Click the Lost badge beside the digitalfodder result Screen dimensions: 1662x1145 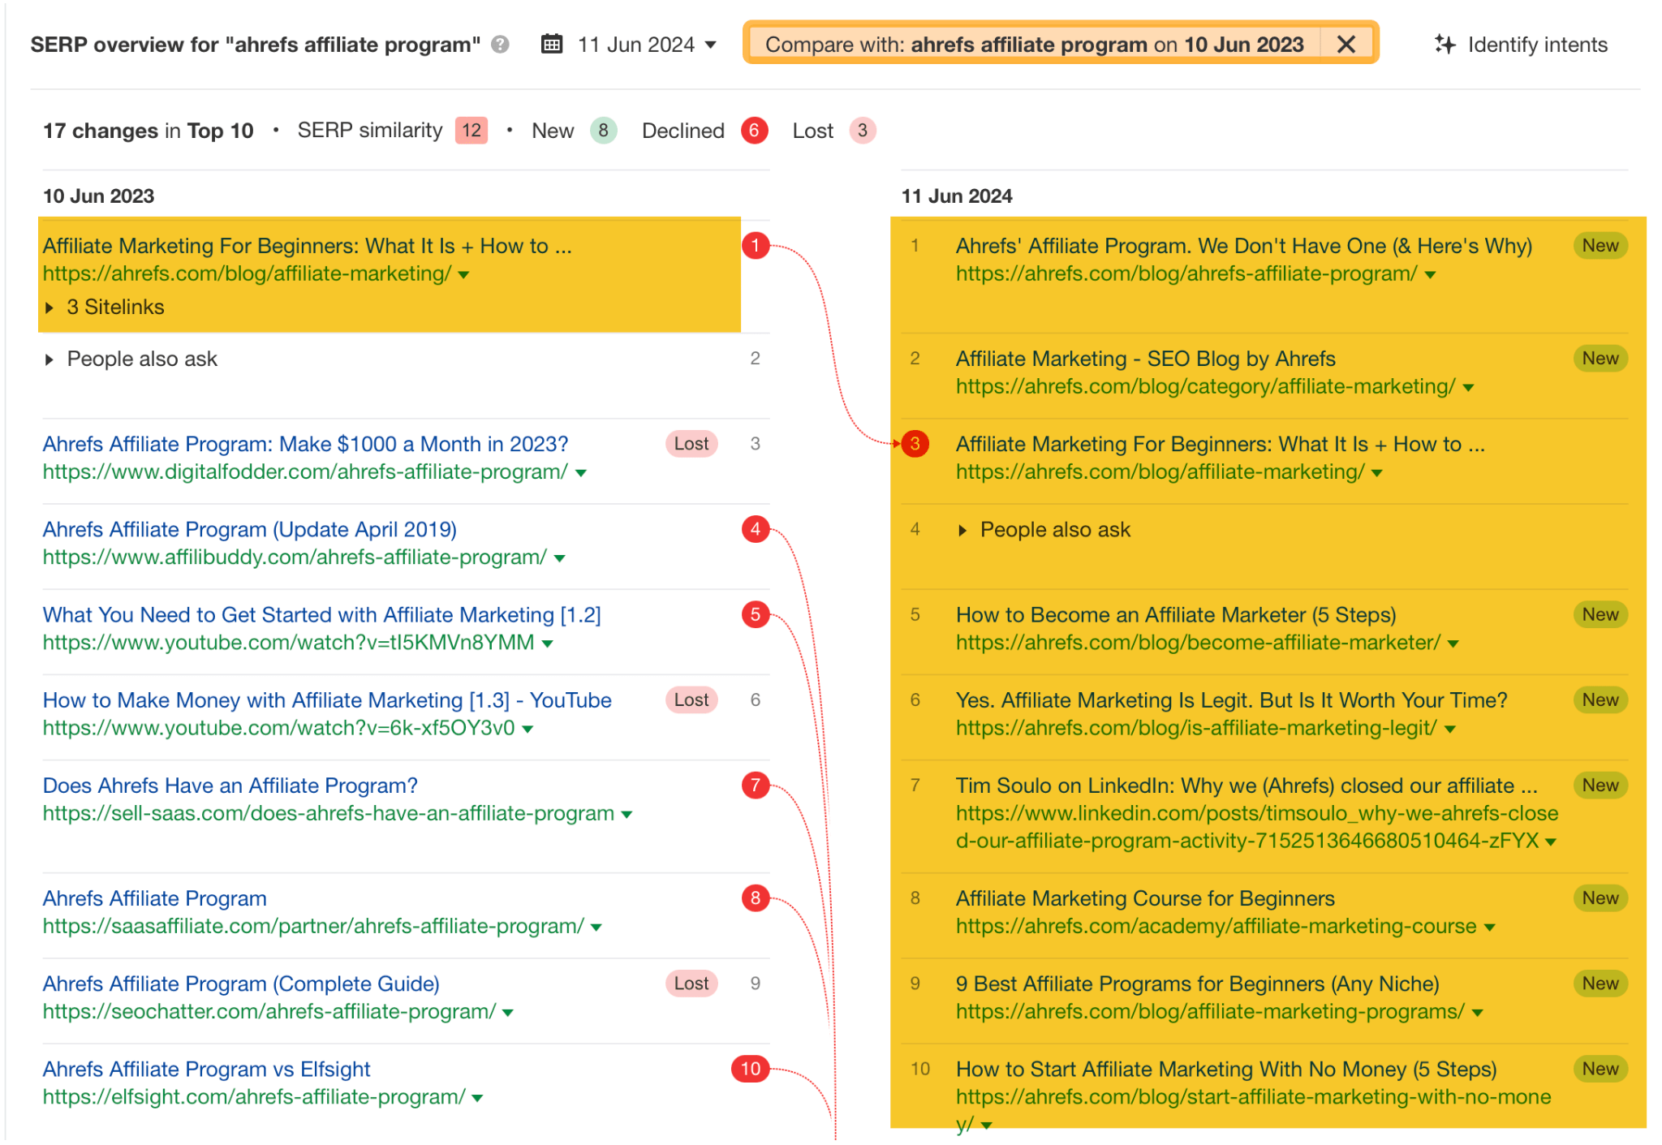click(x=691, y=444)
